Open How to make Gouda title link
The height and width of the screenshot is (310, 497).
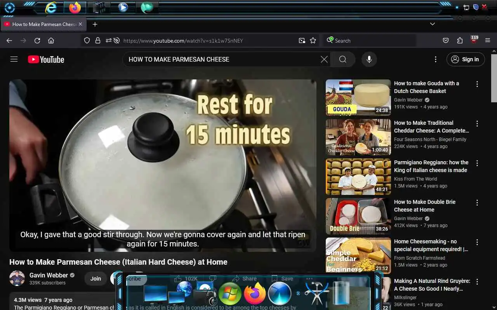426,87
